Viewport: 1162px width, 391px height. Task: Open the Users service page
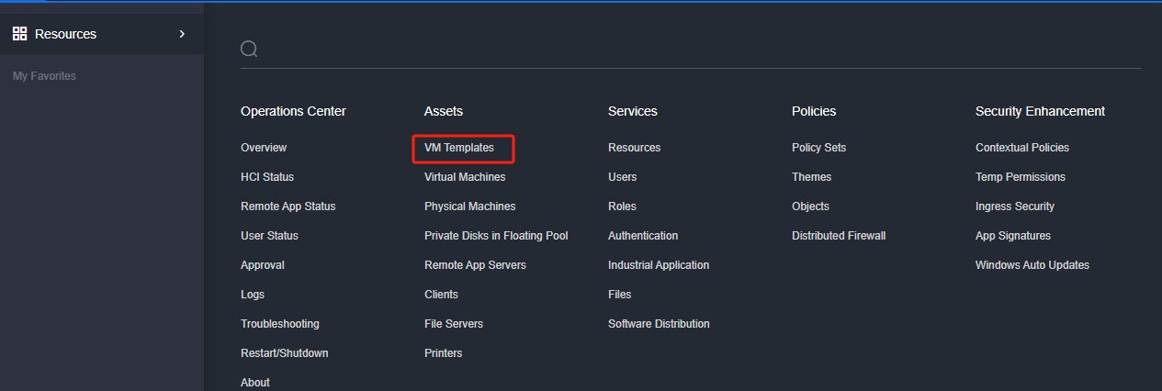[x=622, y=177]
